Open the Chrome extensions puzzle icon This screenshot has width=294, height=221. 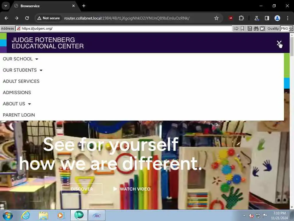241,18
